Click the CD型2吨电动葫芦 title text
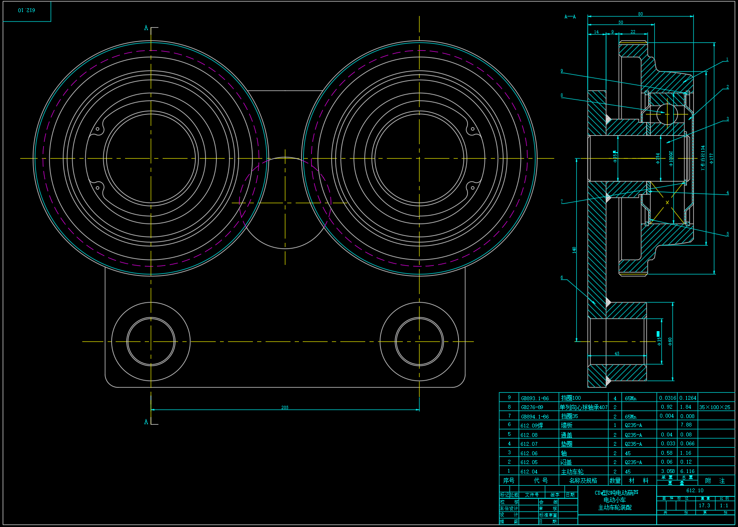738x527 pixels. (x=616, y=493)
